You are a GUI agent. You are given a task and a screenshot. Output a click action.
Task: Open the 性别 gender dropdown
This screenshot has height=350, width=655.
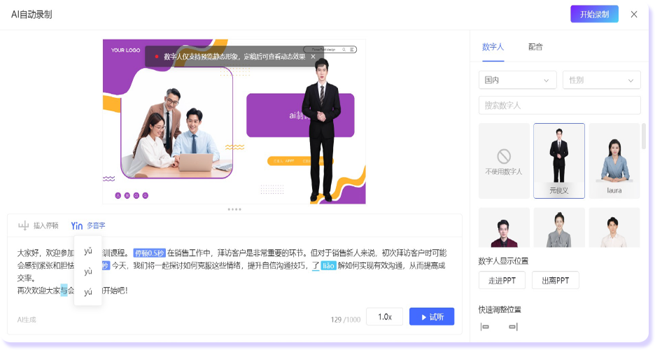(601, 80)
